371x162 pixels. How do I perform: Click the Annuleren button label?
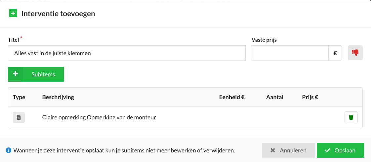(293, 150)
